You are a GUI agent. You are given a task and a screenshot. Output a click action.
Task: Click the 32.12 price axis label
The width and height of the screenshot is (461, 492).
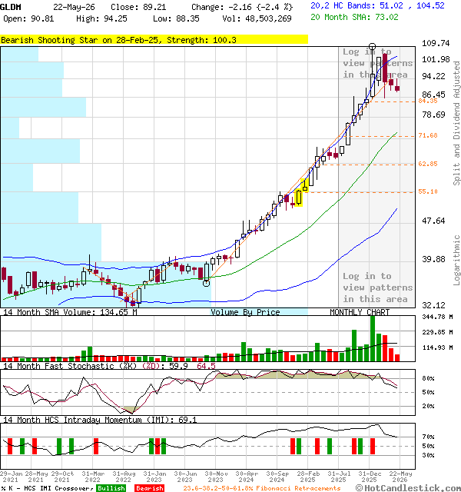tap(433, 305)
